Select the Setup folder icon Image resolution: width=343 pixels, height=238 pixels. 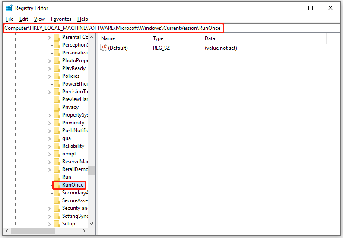57,224
